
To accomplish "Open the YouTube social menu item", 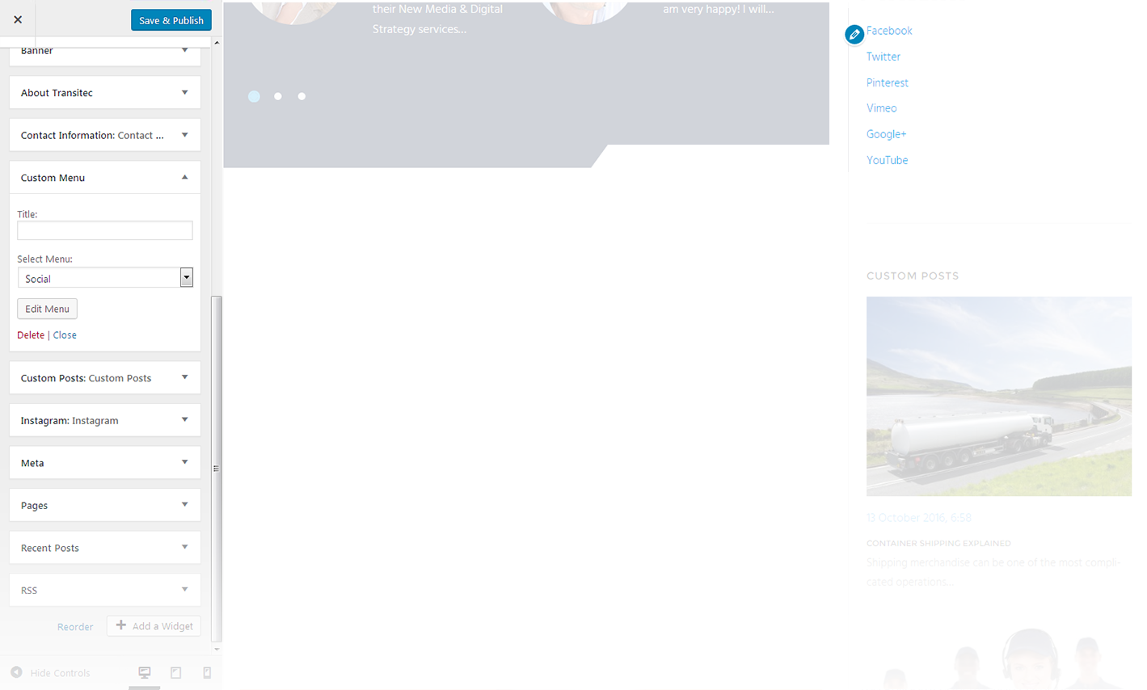I will coord(887,160).
